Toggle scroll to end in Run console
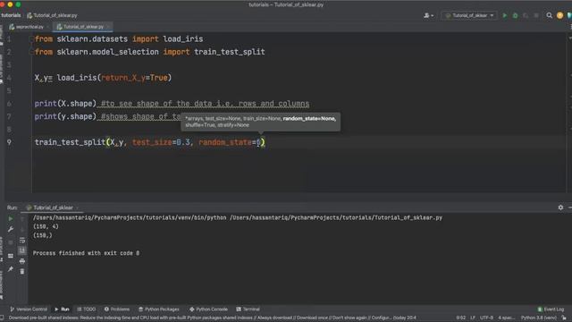The image size is (572, 322). [x=22, y=250]
